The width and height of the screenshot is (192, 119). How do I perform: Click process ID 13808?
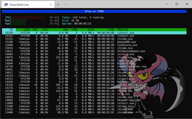[x=9, y=103]
